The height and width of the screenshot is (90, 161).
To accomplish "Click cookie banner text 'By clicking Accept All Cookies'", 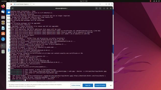I will (x=35, y=85).
